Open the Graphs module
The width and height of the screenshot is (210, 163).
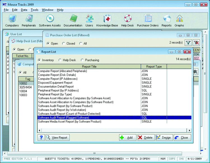click(x=179, y=21)
